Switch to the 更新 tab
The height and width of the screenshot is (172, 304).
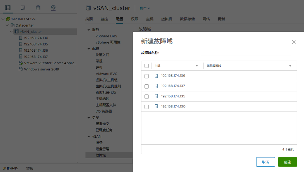click(221, 19)
